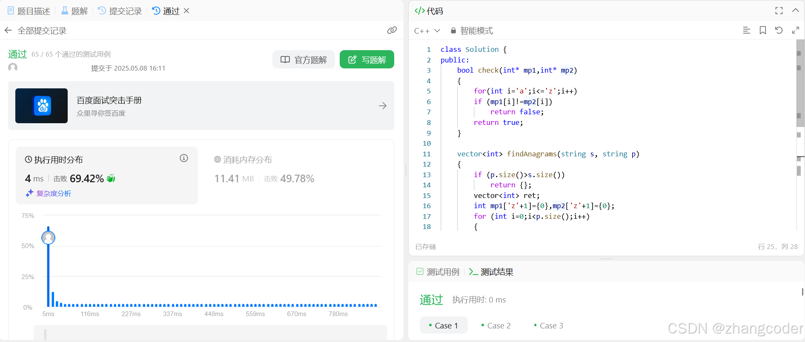The width and height of the screenshot is (805, 342).
Task: Click 提交于 2025.05.08 16:11 timestamp
Action: pos(128,68)
